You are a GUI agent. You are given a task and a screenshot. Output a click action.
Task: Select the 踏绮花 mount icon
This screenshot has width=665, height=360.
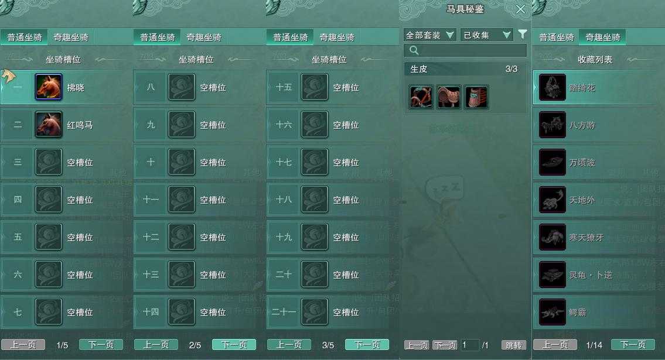pyautogui.click(x=552, y=87)
